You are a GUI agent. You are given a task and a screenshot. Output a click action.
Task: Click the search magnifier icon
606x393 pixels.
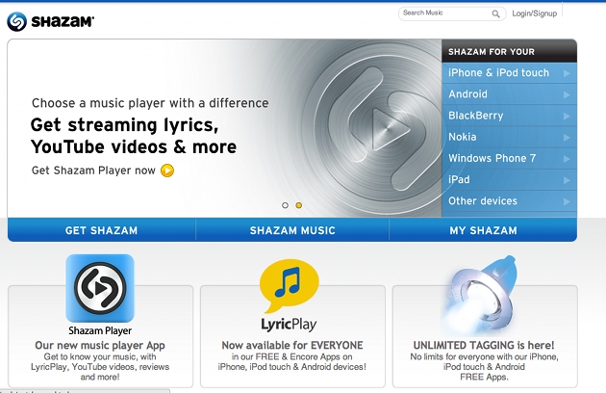pyautogui.click(x=496, y=14)
